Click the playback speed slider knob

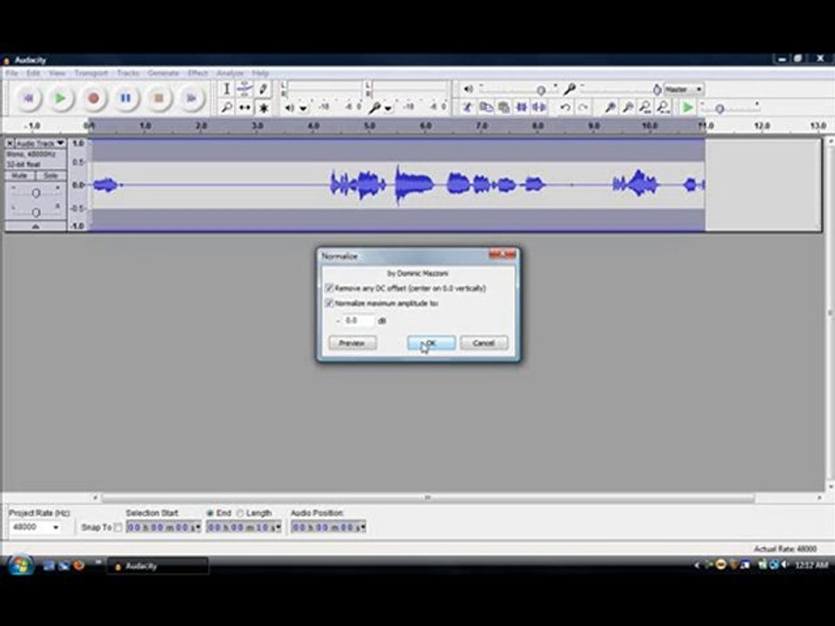click(x=719, y=110)
